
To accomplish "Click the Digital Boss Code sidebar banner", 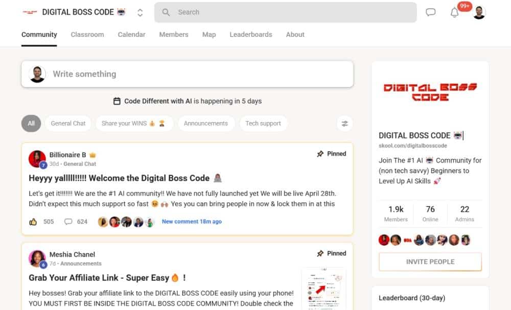I will (430, 92).
